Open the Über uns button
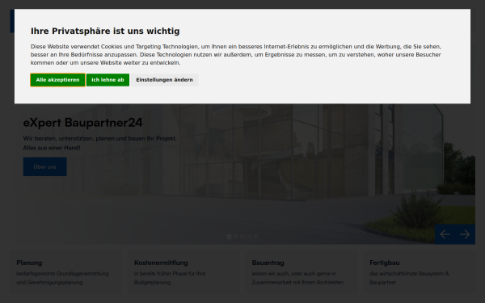The width and height of the screenshot is (485, 303). click(x=44, y=166)
